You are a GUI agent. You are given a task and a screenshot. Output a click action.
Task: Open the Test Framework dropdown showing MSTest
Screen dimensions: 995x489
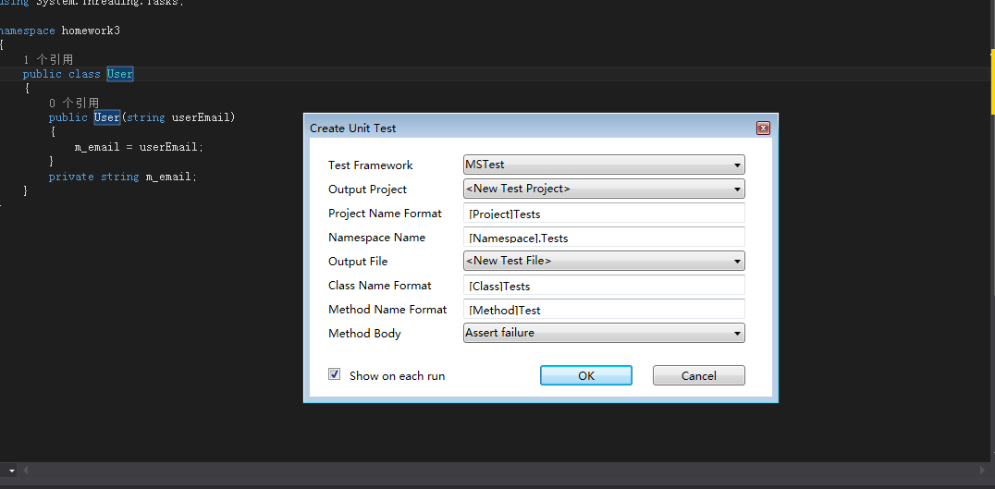604,165
